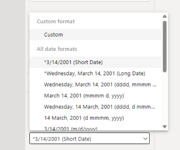Choose Wednesday, 14 March, 2001 (dddd, d mmm...) format
The image size is (180, 150).
(95, 107)
